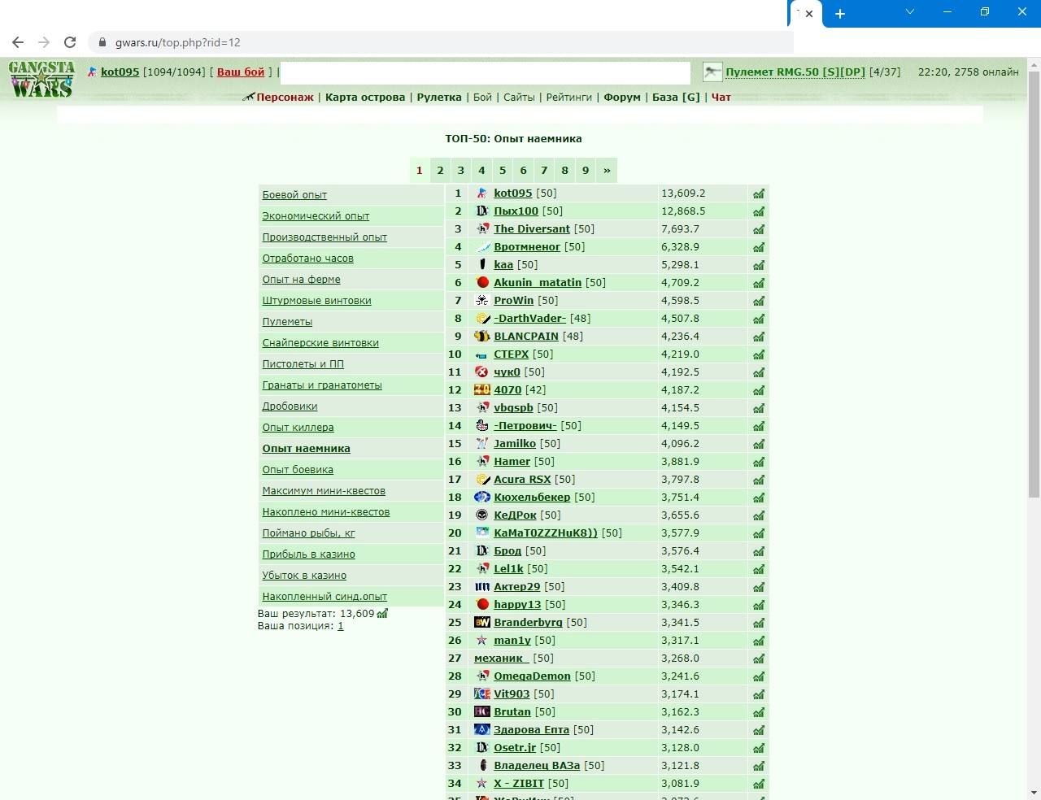Screen dimensions: 1041x800
Task: Open player X - ZIBIT profile
Action: point(519,784)
